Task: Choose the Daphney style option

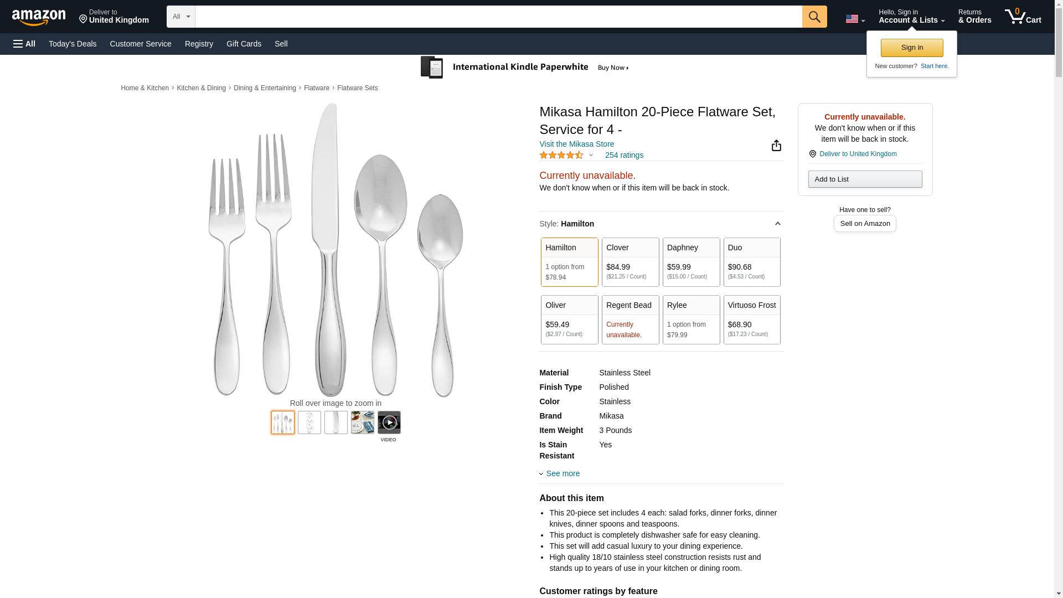Action: click(691, 262)
